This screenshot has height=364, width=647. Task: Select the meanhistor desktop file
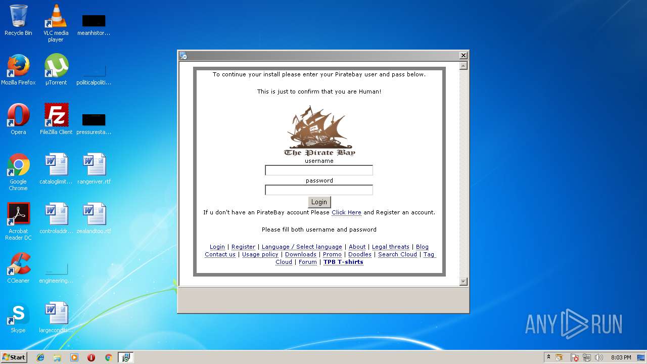tap(94, 24)
